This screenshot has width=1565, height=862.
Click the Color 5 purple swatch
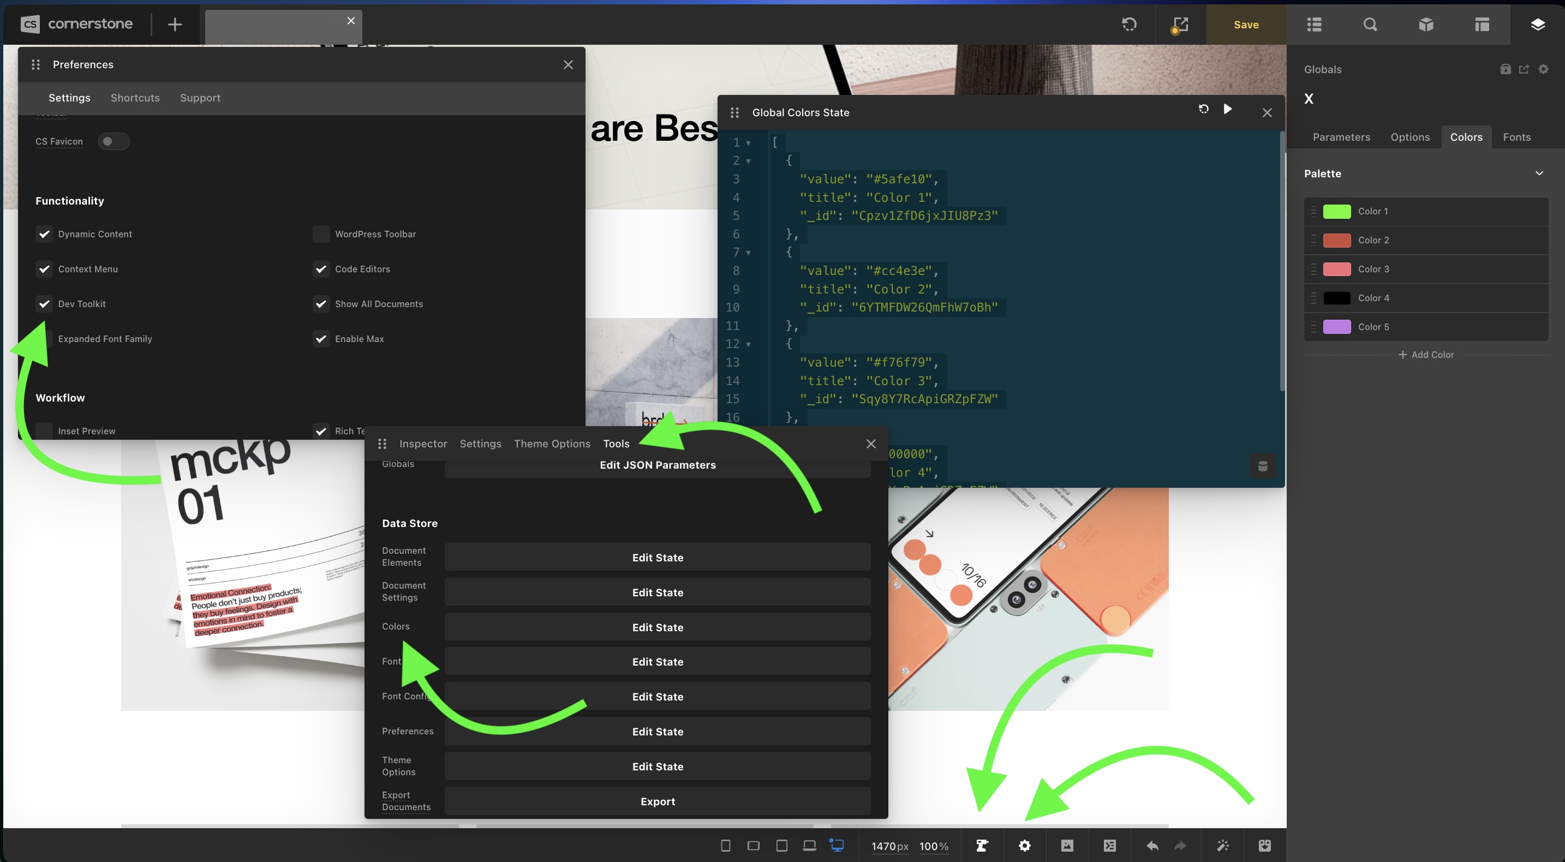(1336, 327)
